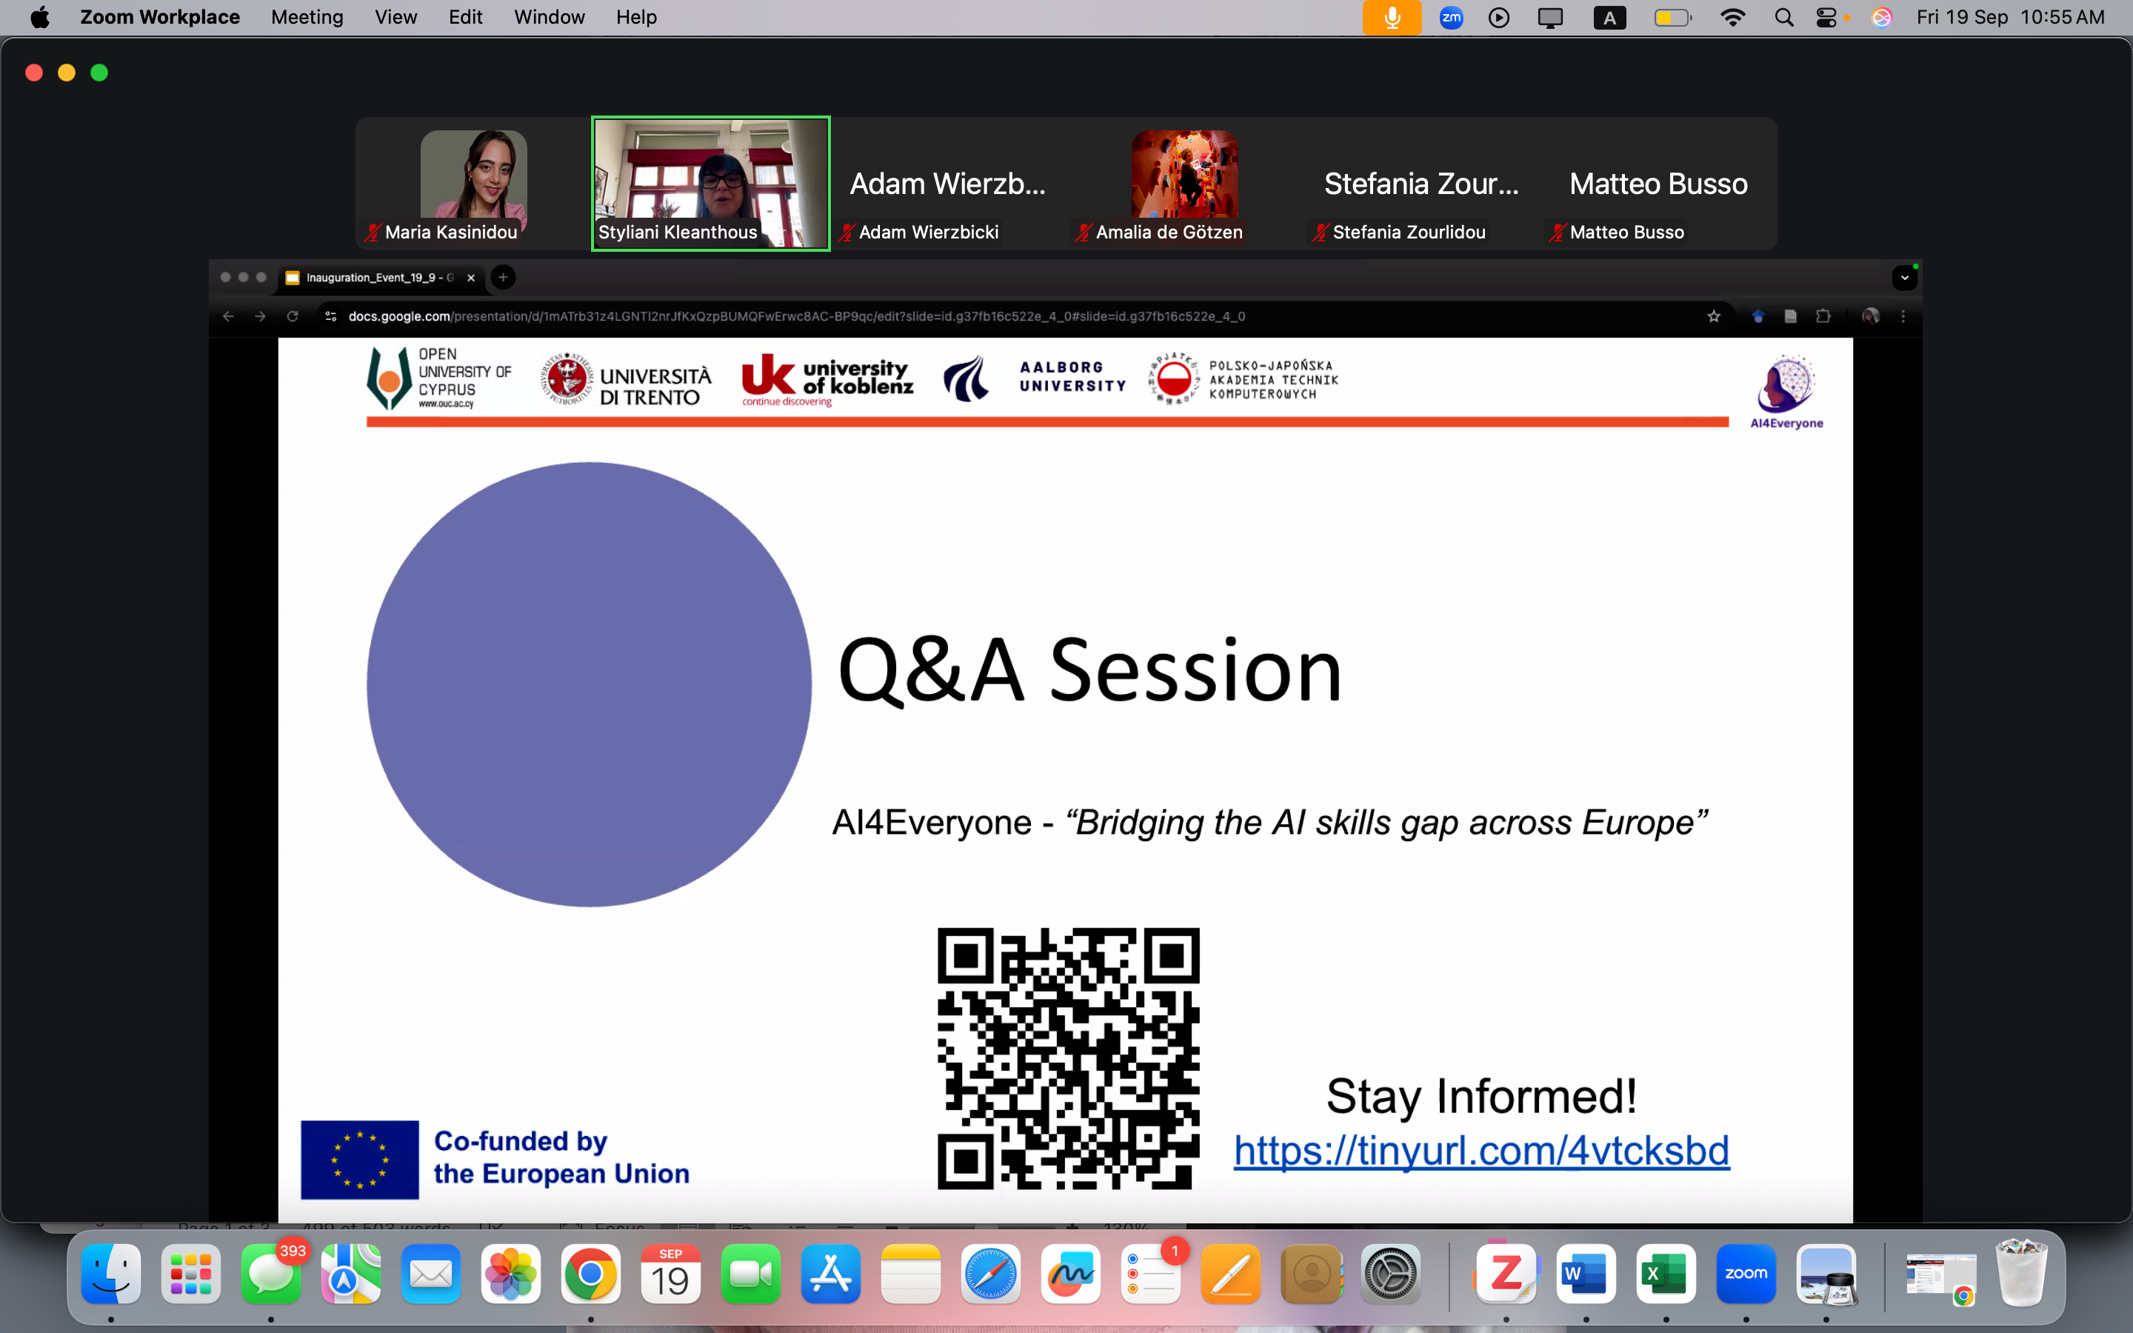
Task: Select Matteo Busso's participant tile
Action: [x=1659, y=184]
